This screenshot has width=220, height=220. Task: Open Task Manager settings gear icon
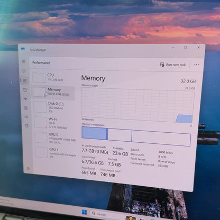point(28,169)
